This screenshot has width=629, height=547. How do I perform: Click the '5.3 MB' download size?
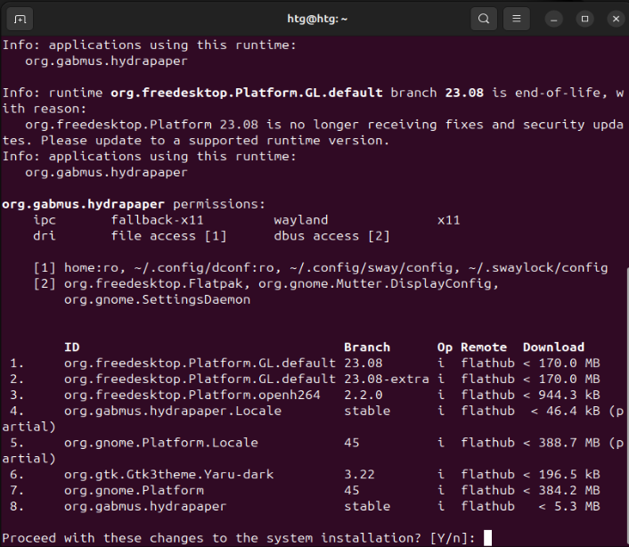576,507
